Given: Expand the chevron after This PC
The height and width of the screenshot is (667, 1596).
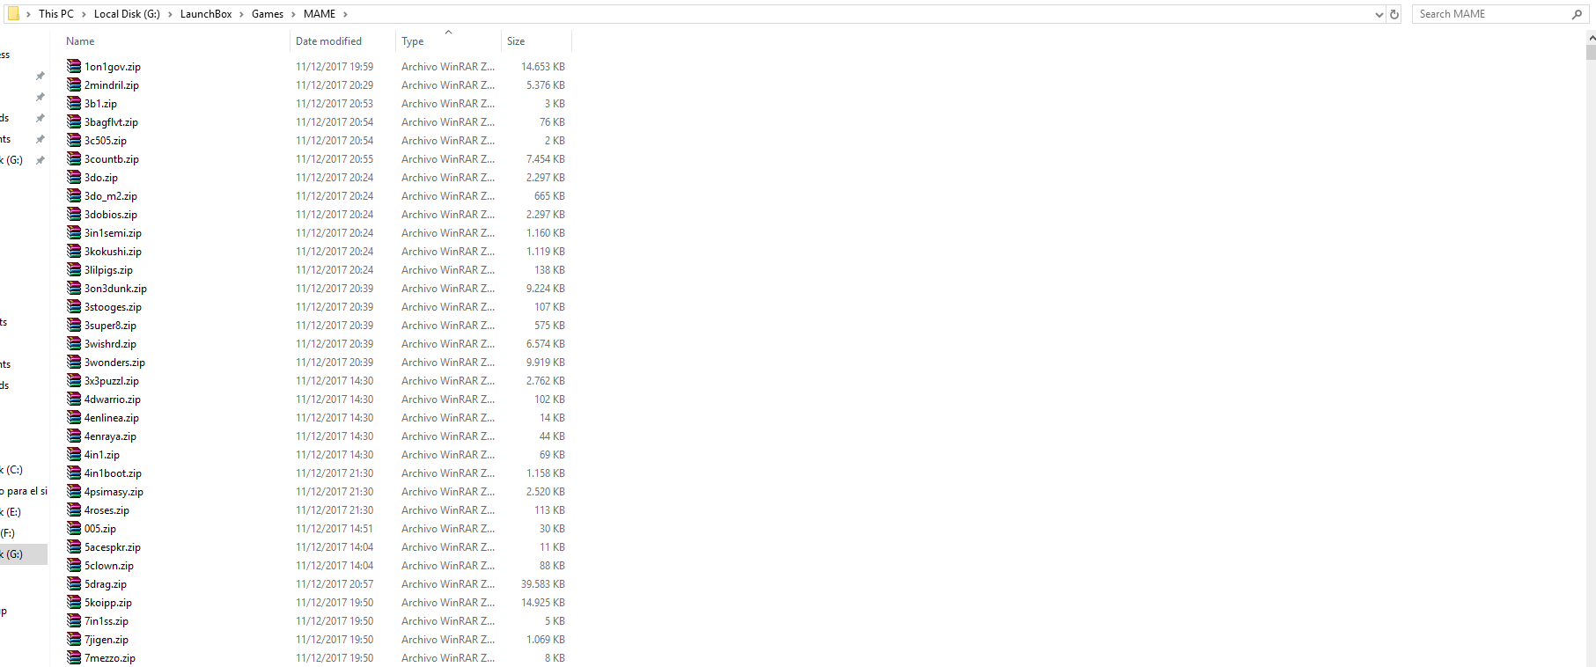Looking at the screenshot, I should click(84, 14).
